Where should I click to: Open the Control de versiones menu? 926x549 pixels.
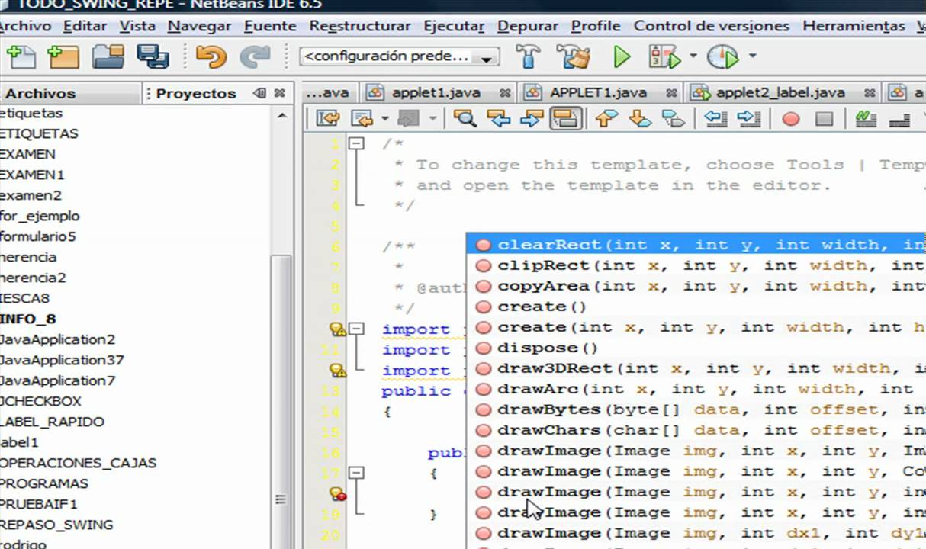click(712, 26)
